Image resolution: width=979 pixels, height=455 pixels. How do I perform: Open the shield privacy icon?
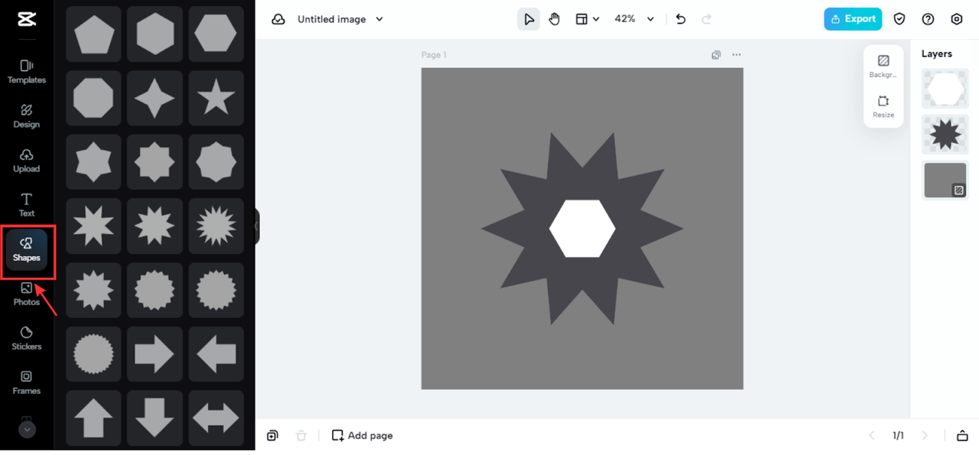click(899, 19)
